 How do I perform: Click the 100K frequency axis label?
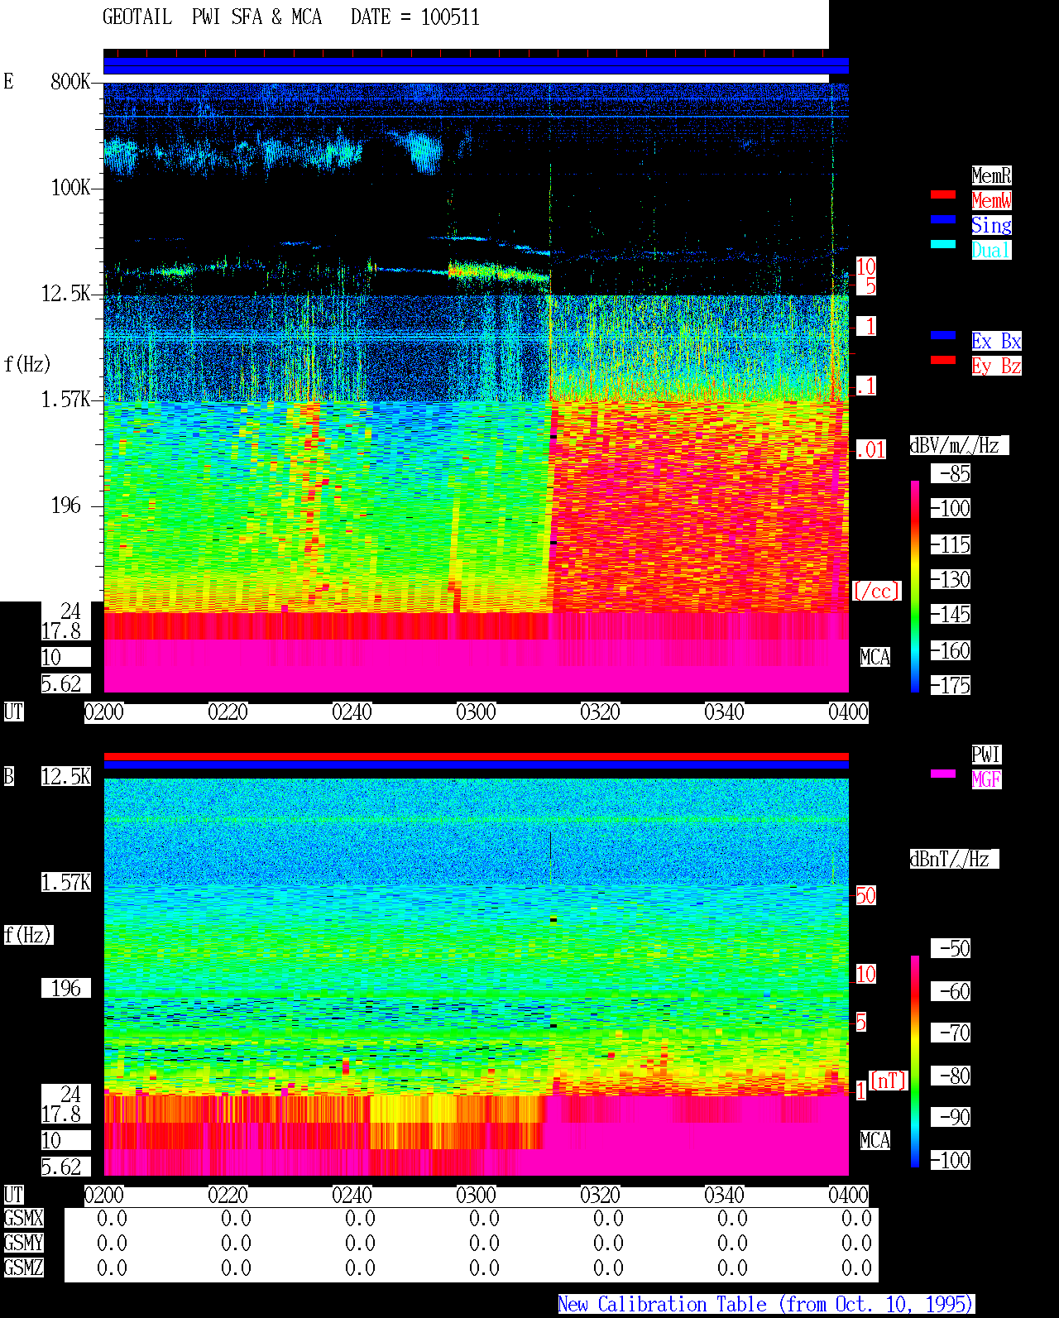pyautogui.click(x=70, y=187)
